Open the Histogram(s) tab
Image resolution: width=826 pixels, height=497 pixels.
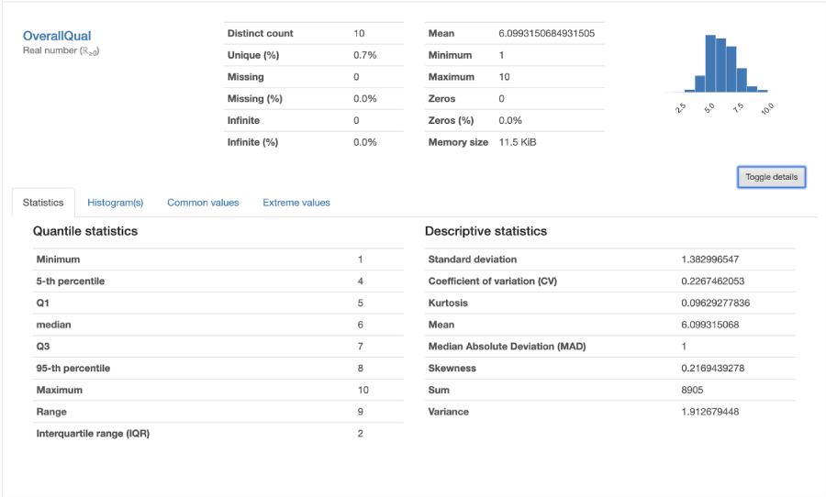[x=116, y=203]
